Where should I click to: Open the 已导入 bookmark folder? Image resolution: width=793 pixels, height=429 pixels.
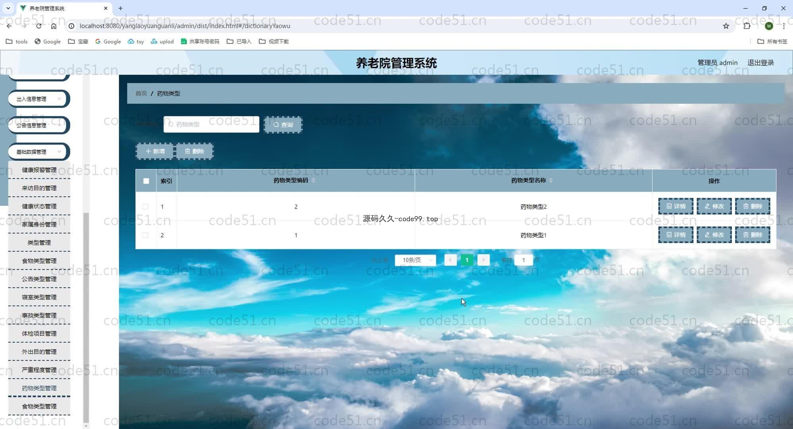click(239, 41)
